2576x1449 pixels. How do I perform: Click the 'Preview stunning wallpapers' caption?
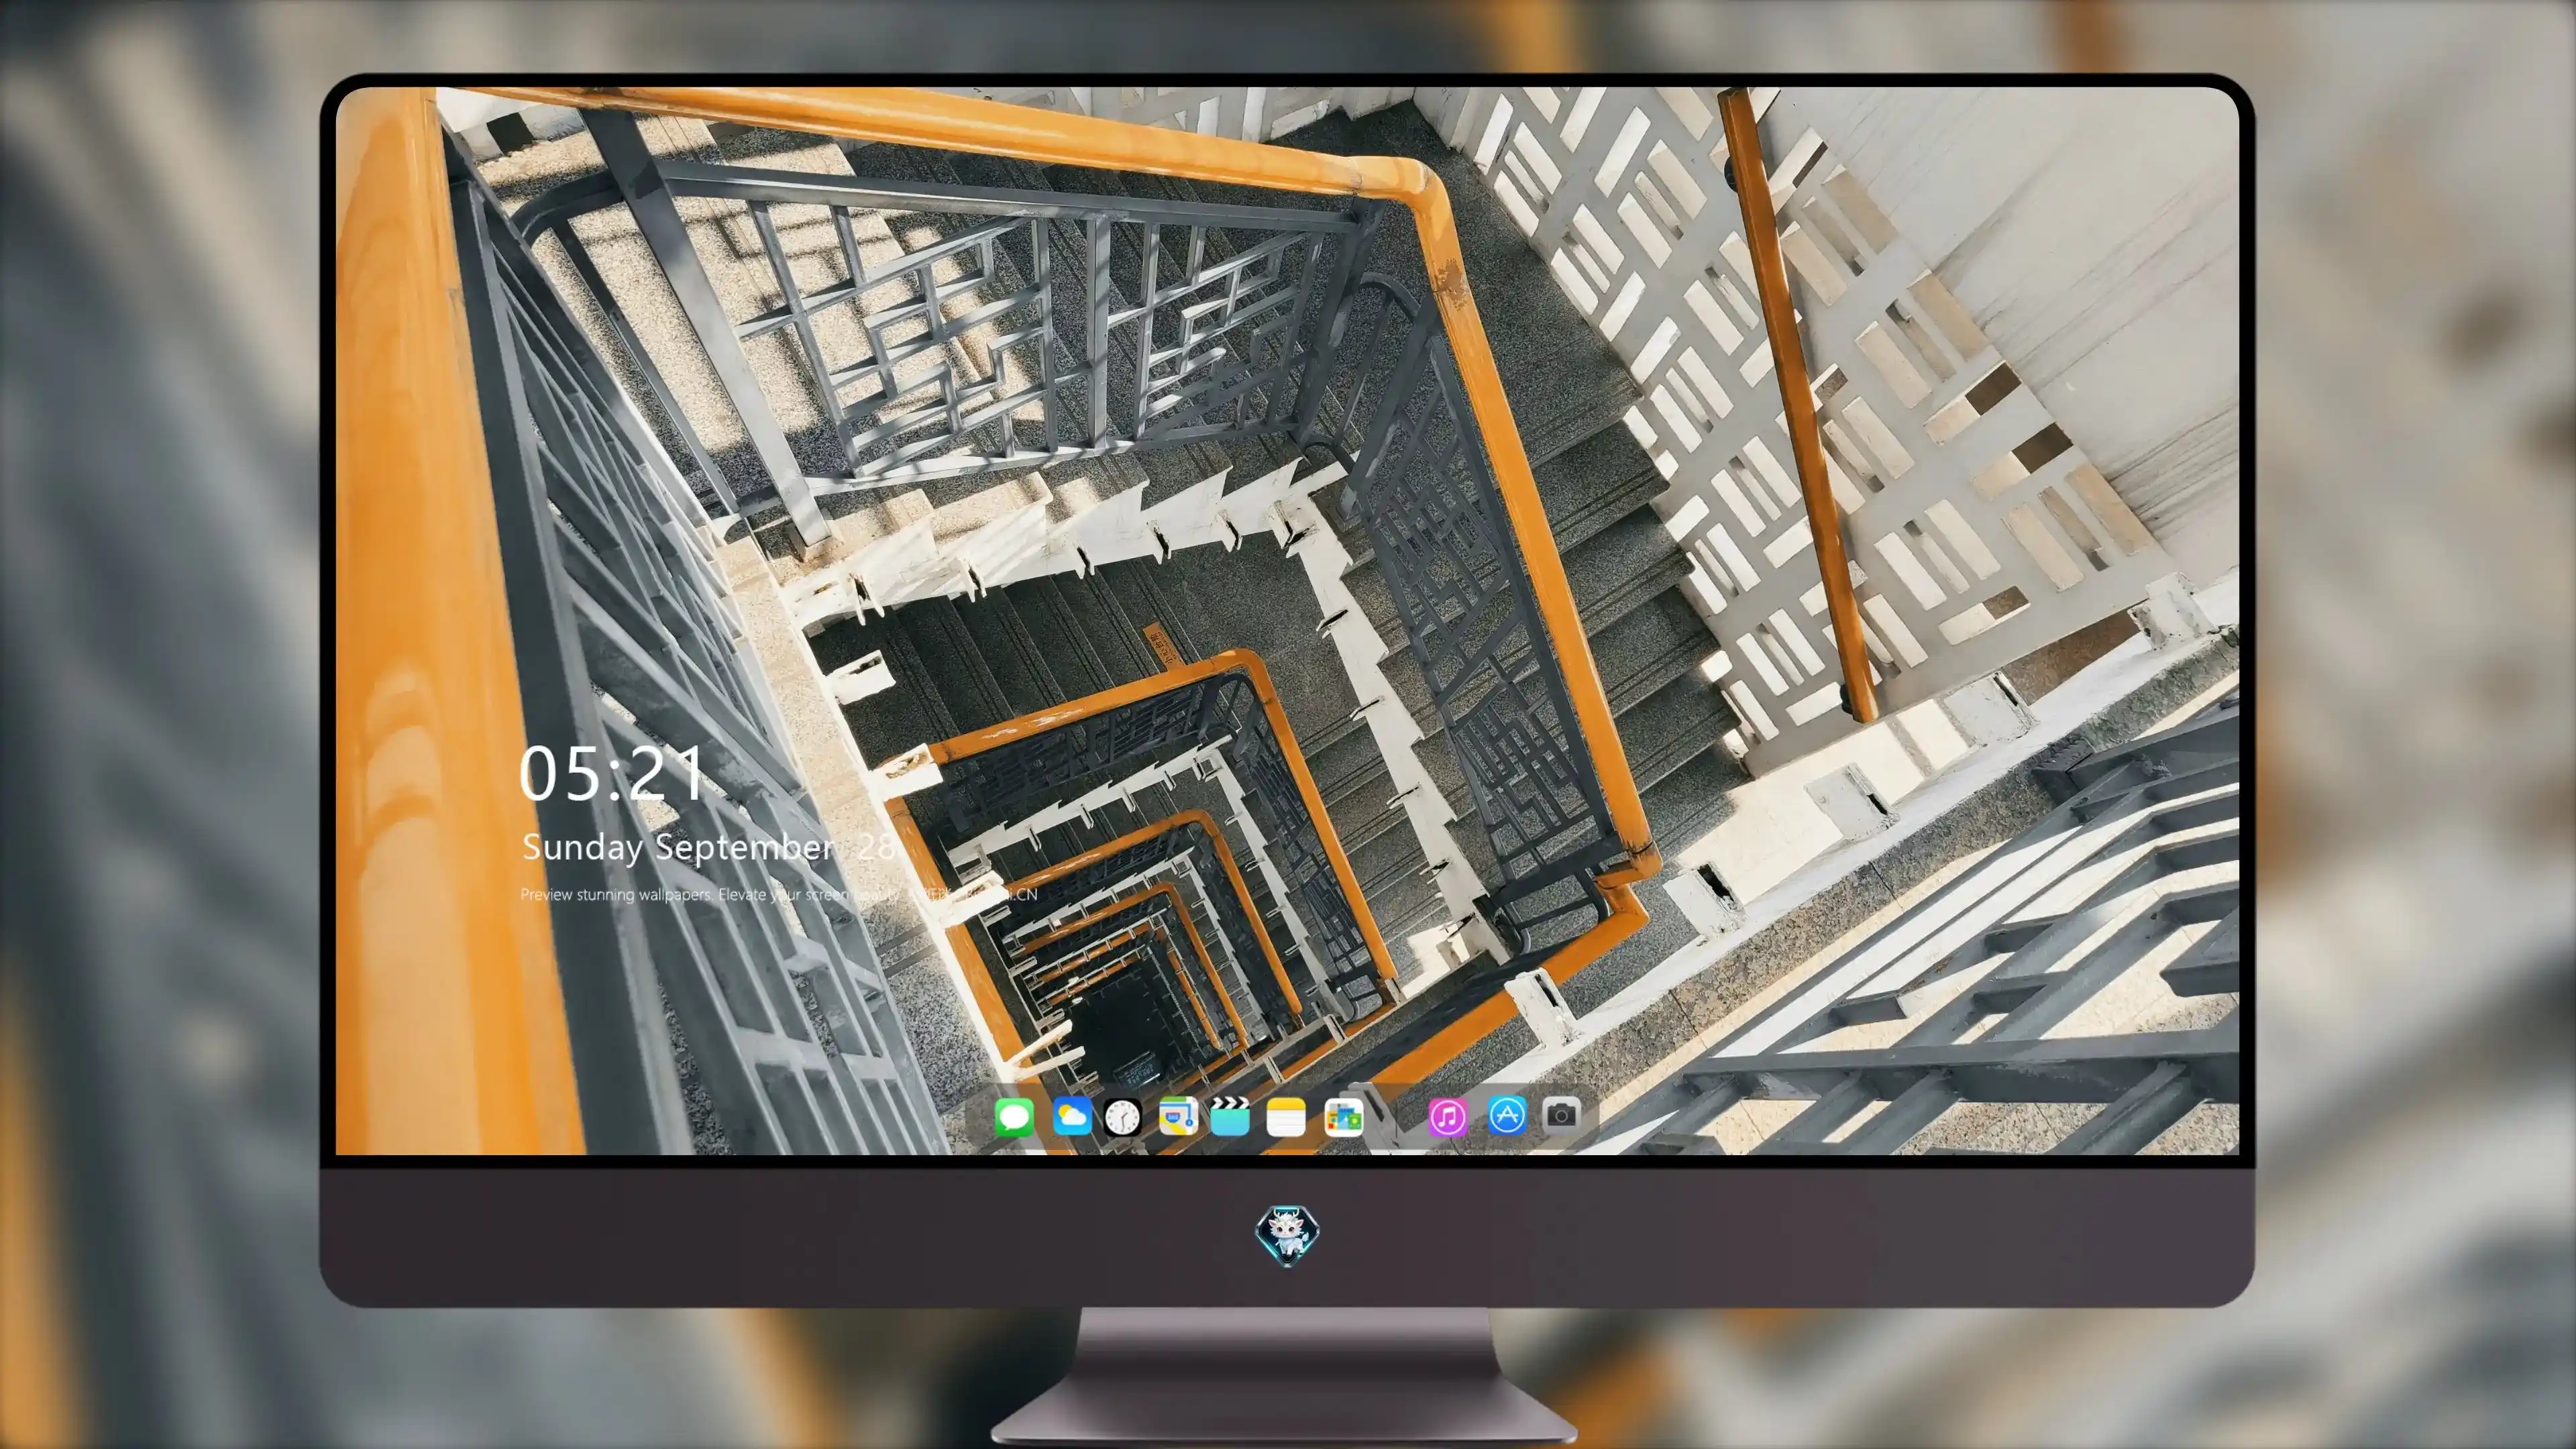pyautogui.click(x=779, y=894)
